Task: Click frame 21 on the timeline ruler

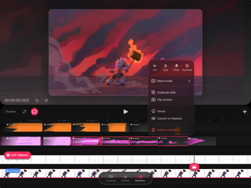Action: [107, 120]
